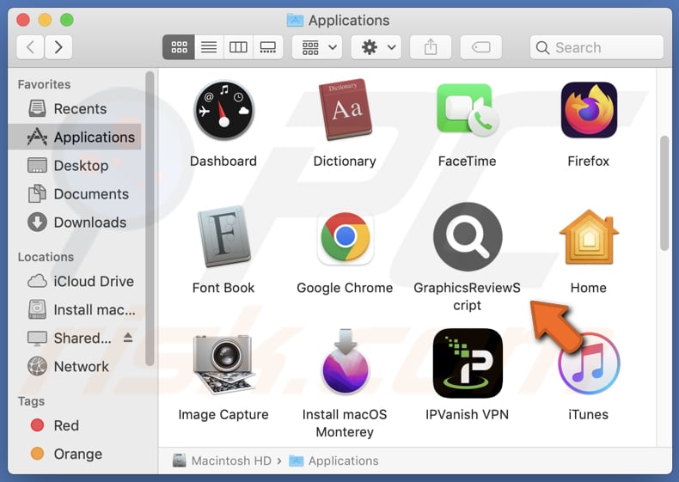Select the Install macOS Monterey icon
Screen dimensions: 679x482
[346, 362]
